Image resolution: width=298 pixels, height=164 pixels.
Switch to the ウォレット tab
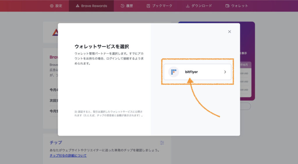(x=240, y=6)
